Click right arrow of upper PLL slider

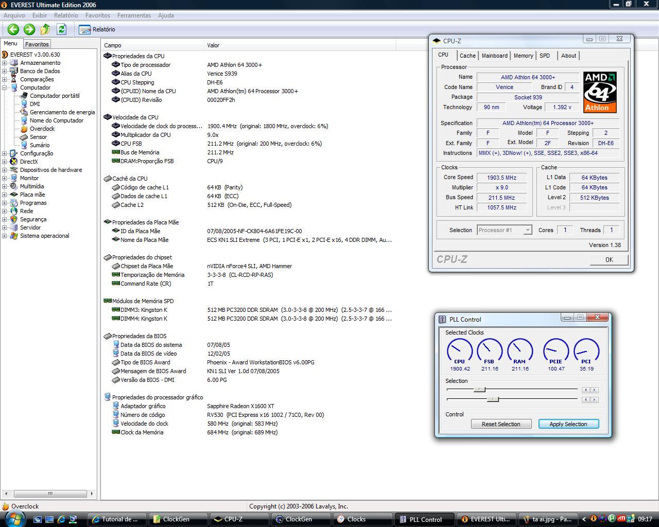coord(595,390)
